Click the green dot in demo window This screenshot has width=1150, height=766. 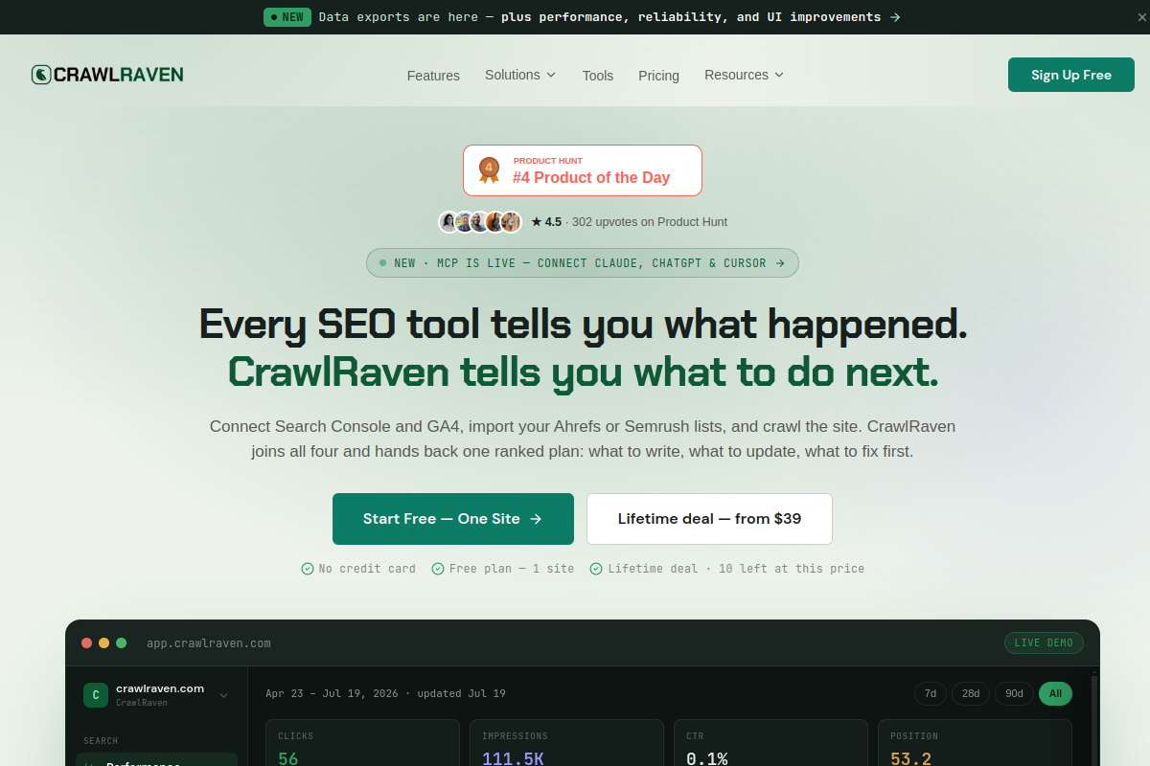pos(122,643)
